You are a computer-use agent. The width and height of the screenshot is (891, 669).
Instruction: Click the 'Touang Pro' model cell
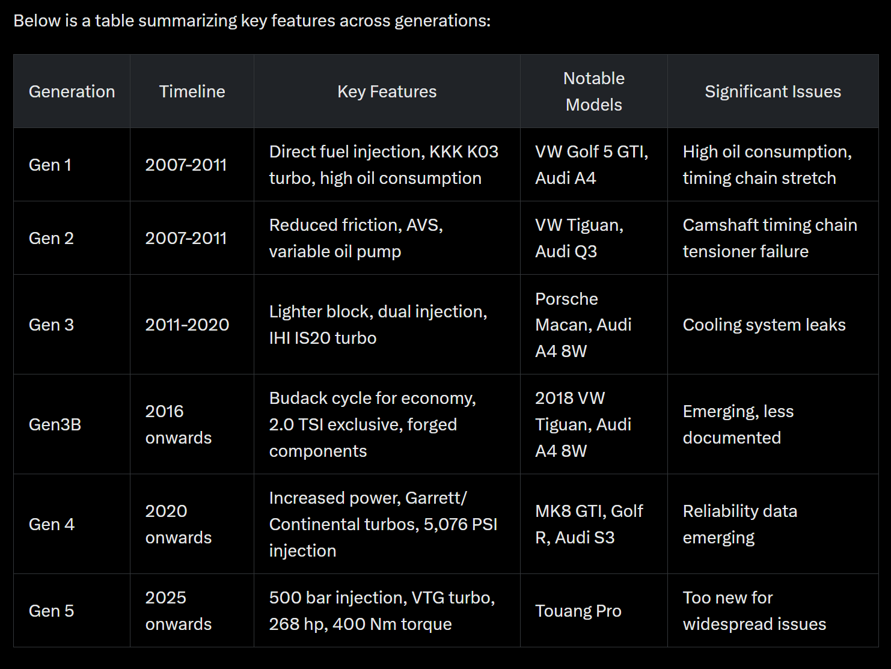(578, 611)
